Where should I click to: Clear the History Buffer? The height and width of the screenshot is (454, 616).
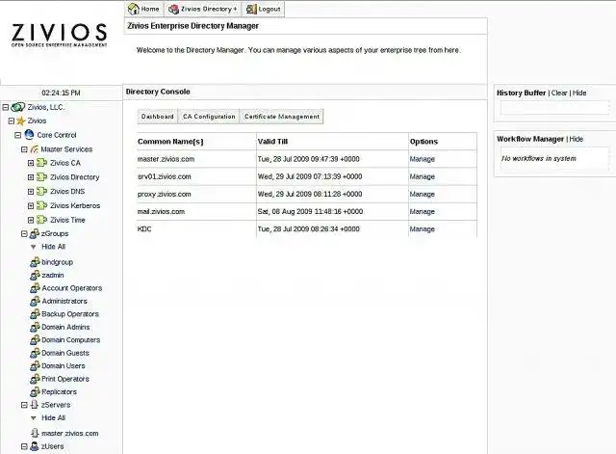tap(559, 93)
